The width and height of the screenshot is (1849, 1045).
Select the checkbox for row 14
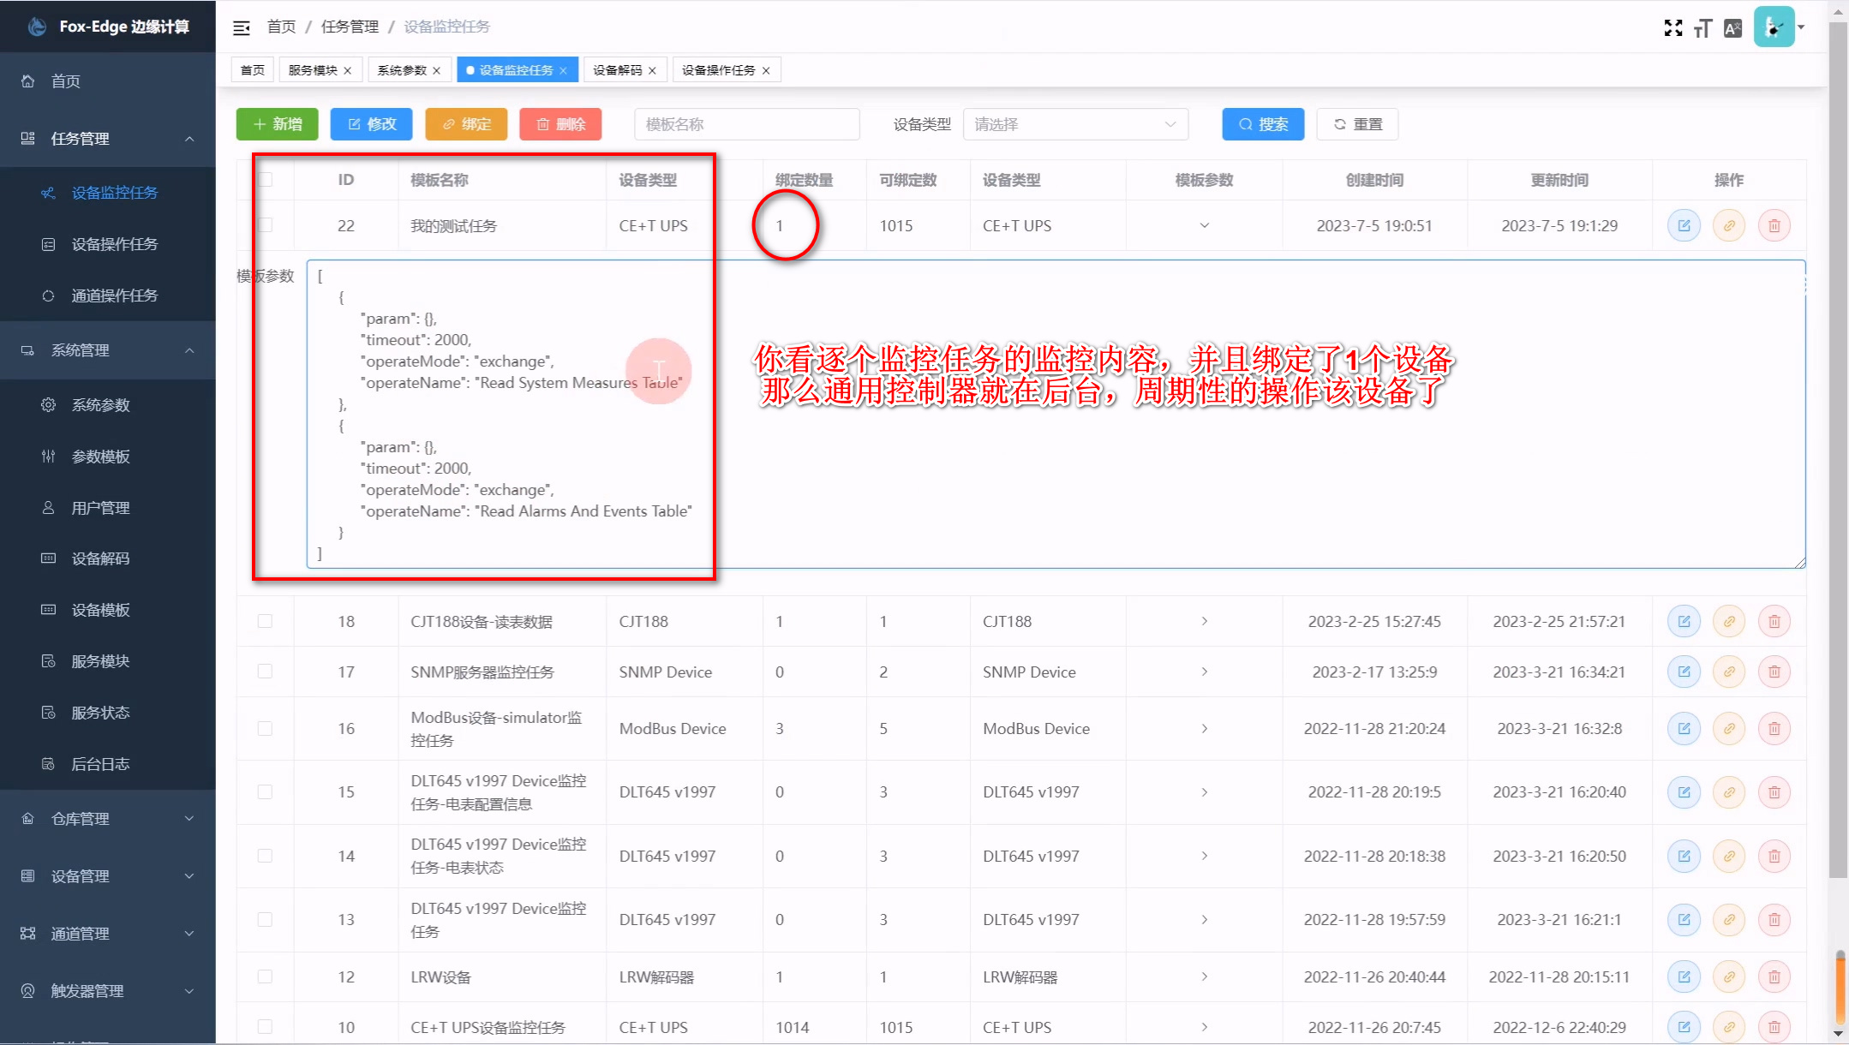click(x=266, y=857)
